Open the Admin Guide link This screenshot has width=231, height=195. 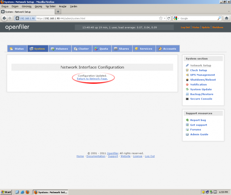tap(199, 134)
